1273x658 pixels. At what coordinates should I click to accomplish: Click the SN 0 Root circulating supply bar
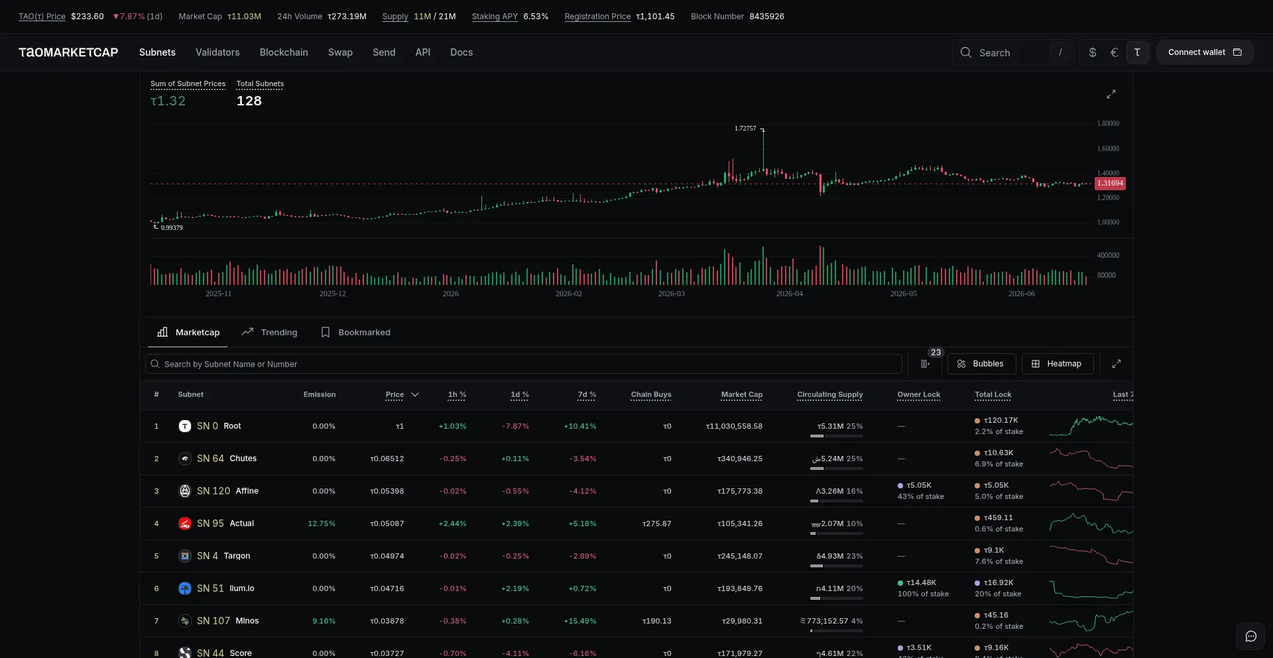tap(837, 436)
